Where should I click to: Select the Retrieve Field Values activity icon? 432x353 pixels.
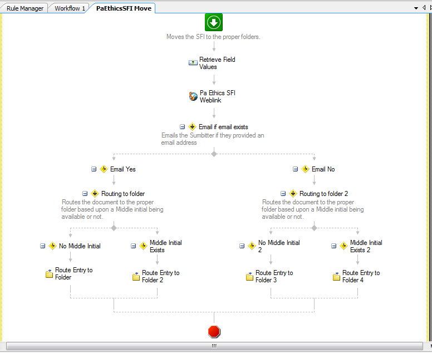(x=193, y=63)
